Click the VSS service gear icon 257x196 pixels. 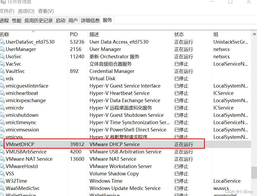pyautogui.click(x=3, y=174)
